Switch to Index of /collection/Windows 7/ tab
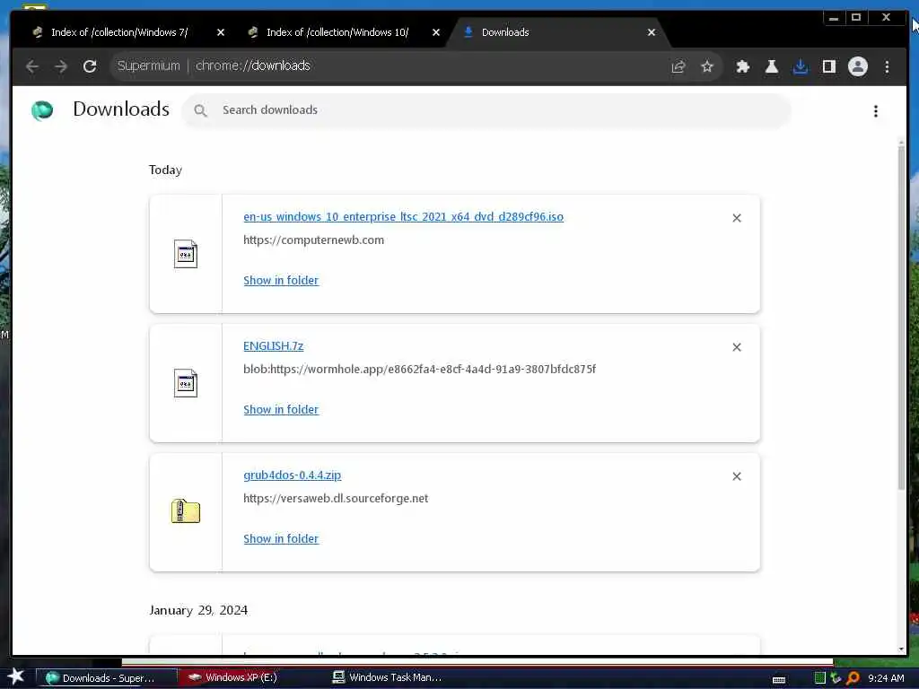Viewport: 919px width, 689px height. click(120, 32)
